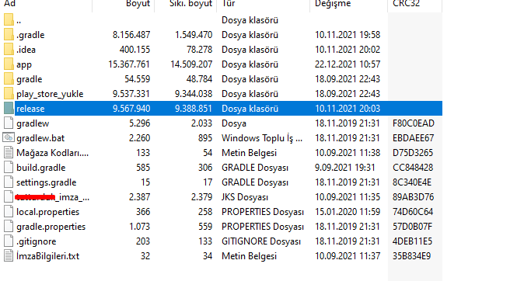Click the CRC32 value 4DEB11E5

413,241
